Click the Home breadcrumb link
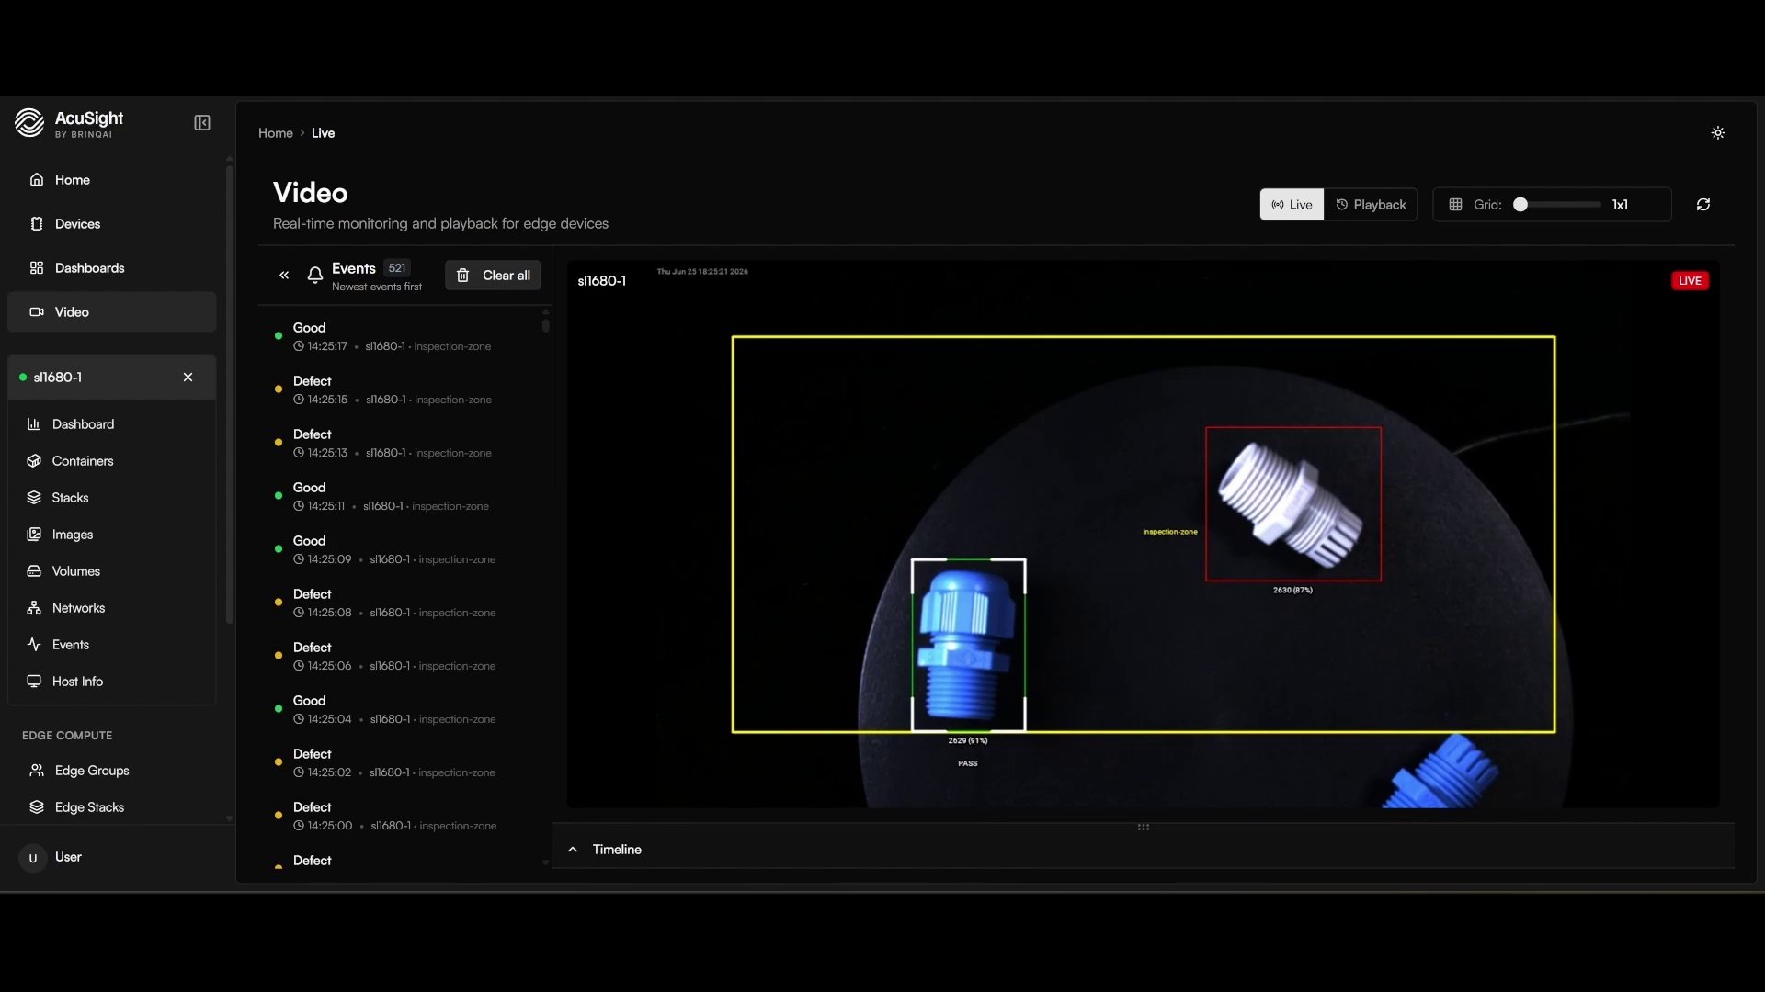The image size is (1765, 992). (x=275, y=133)
